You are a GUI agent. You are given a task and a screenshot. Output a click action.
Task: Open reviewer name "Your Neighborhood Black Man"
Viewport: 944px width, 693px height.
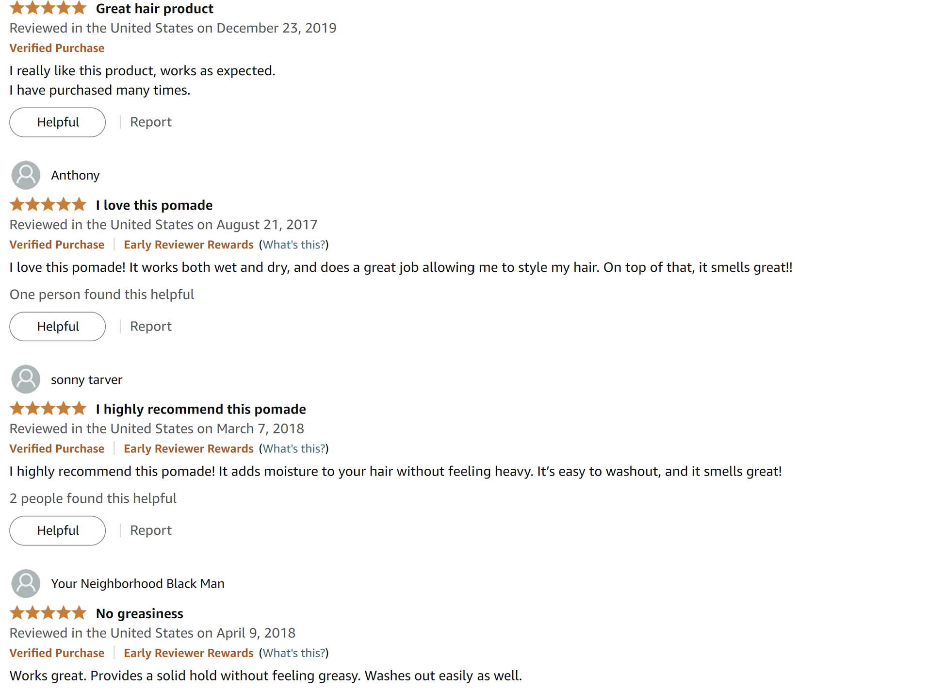(x=137, y=583)
